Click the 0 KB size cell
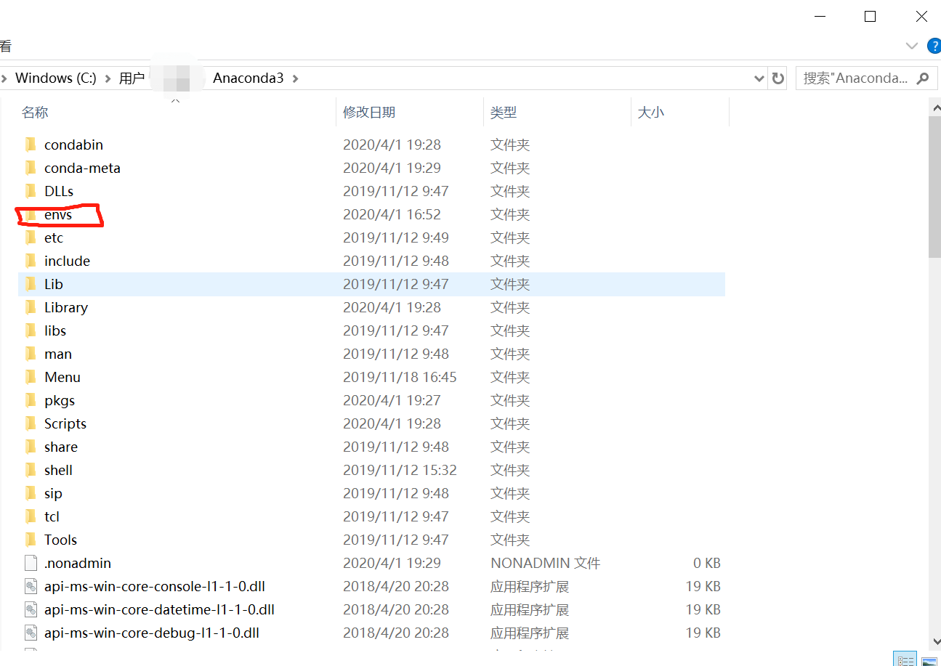The height and width of the screenshot is (666, 941). [x=706, y=563]
